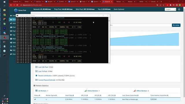185x104 pixels.
Task: Sort workers by Hash Rate column
Action: [69, 95]
